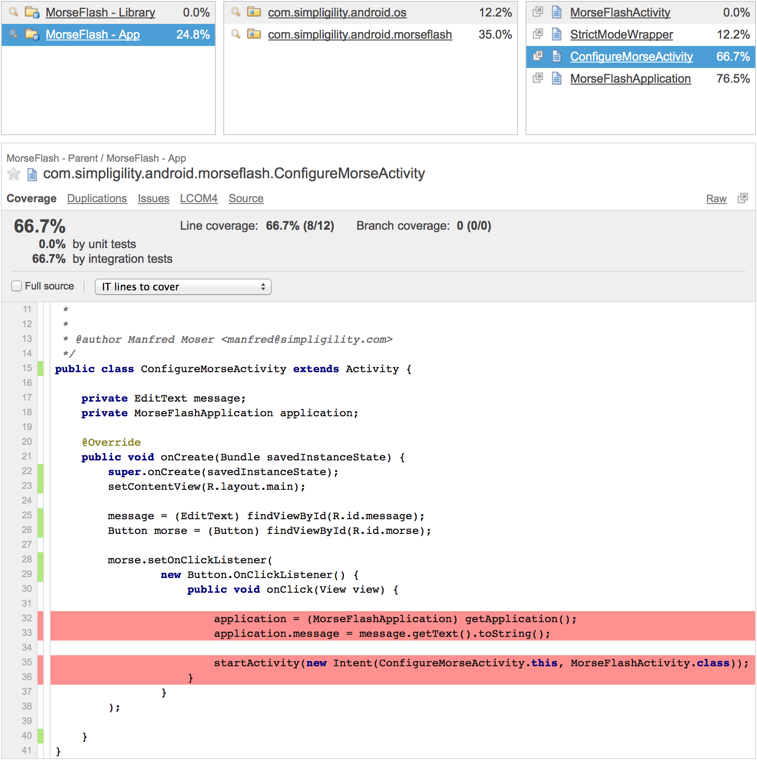Viewport: 757px width, 760px height.
Task: Switch to the Duplications tab
Action: tap(97, 199)
